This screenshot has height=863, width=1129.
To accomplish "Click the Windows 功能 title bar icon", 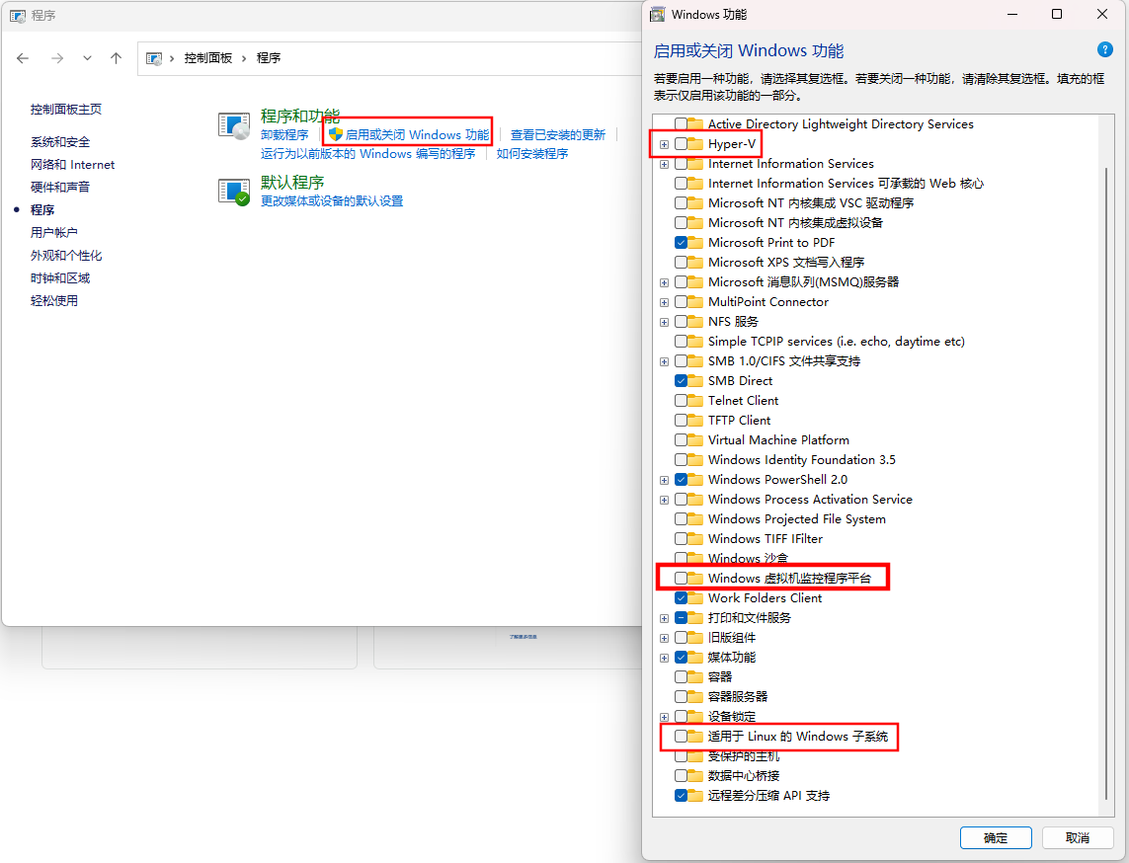I will tap(658, 14).
